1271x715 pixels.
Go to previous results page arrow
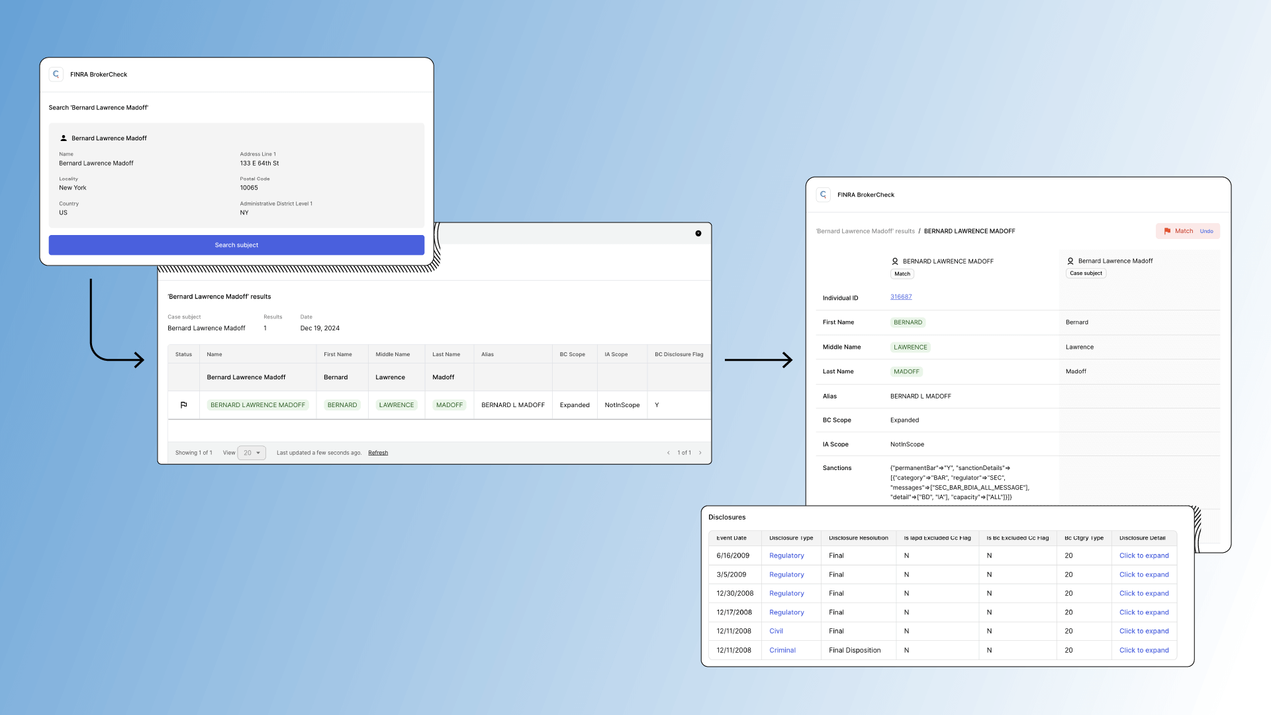[x=668, y=453]
